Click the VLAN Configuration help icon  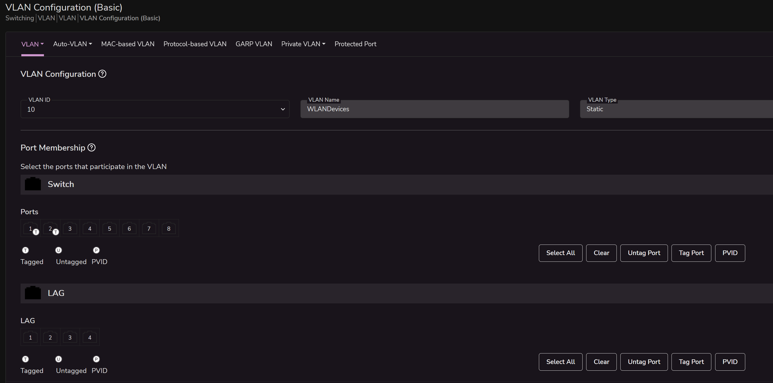102,74
